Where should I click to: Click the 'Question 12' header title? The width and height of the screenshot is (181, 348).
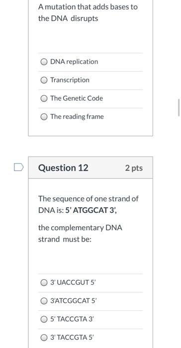[x=63, y=168]
